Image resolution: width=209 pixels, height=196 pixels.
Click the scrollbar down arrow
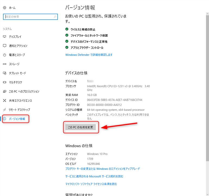pos(207,195)
